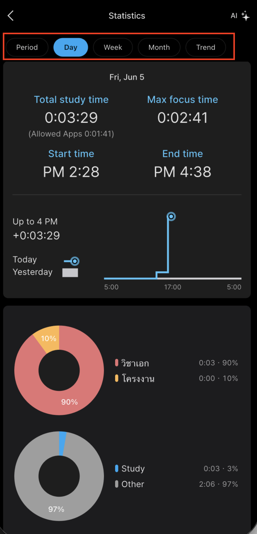Tap the 10% yellow donut chart slice

coord(49,338)
